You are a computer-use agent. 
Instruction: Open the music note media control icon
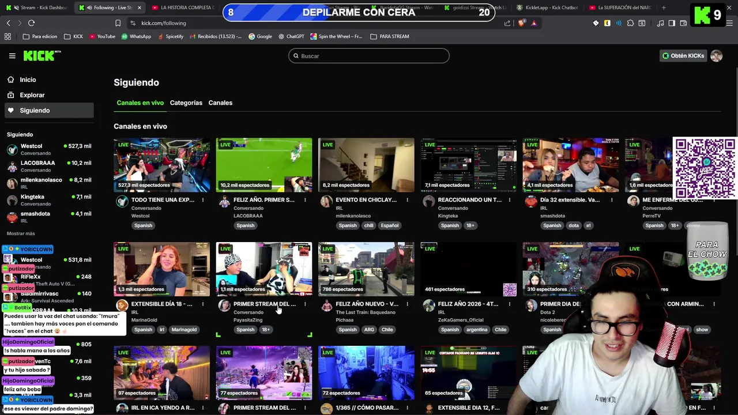click(660, 23)
